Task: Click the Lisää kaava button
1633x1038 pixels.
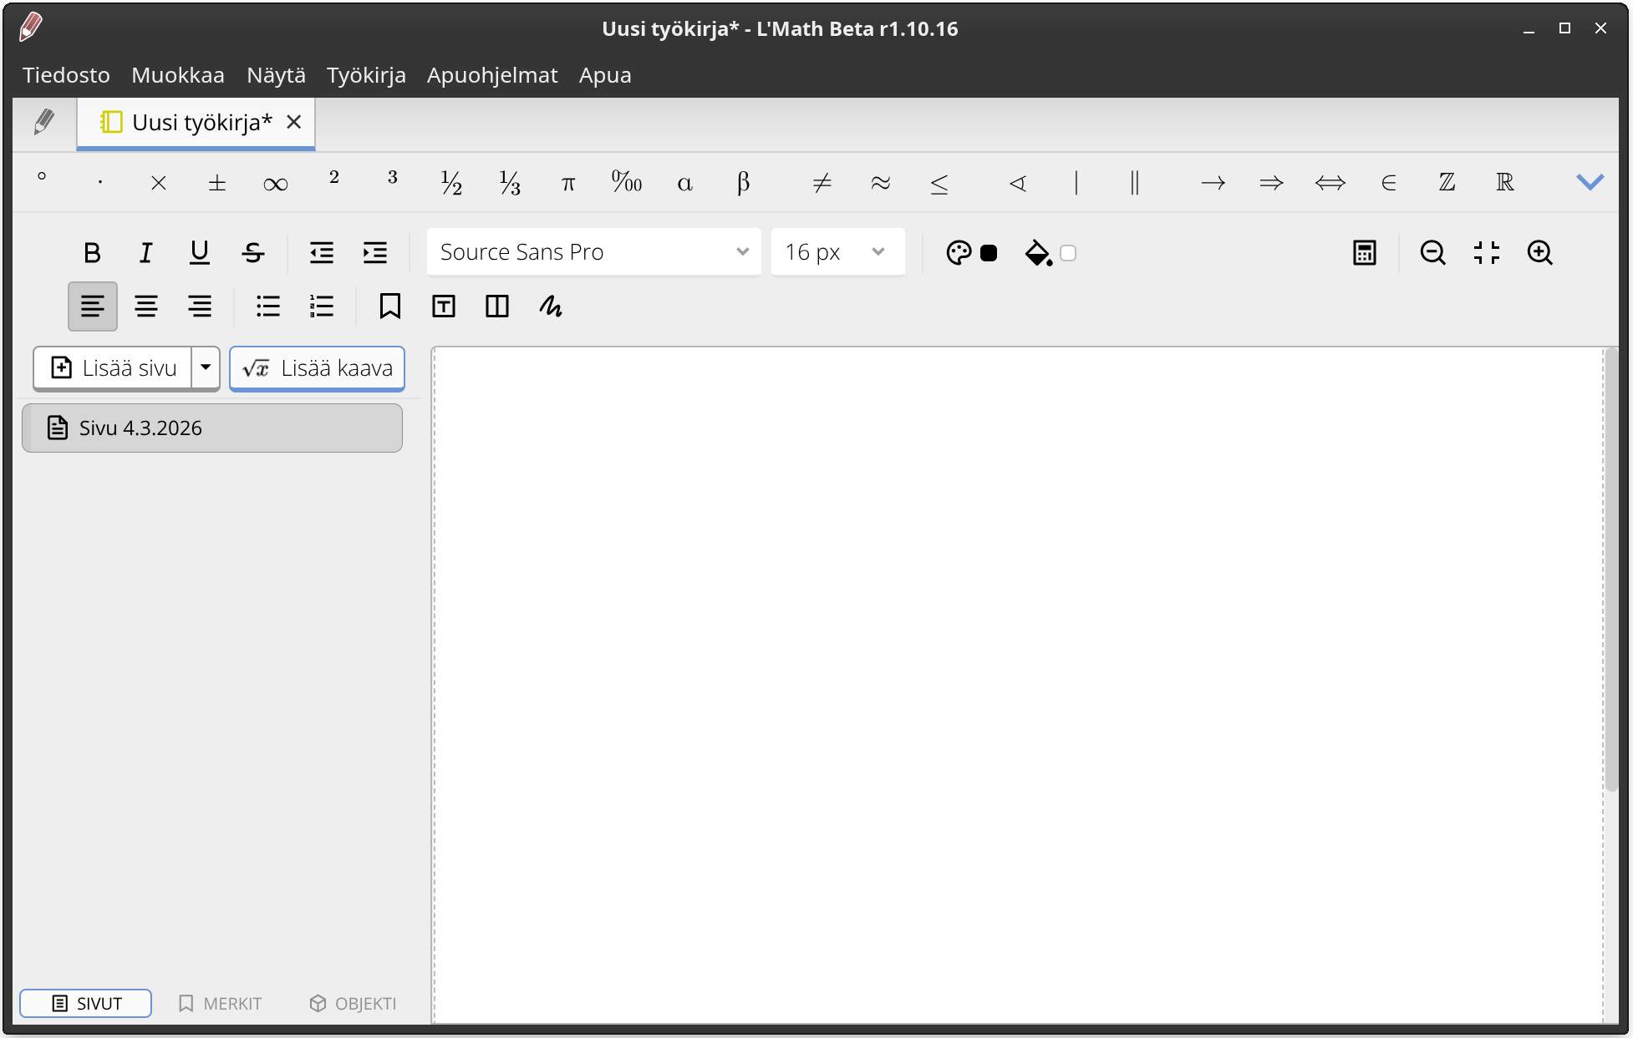Action: coord(317,368)
